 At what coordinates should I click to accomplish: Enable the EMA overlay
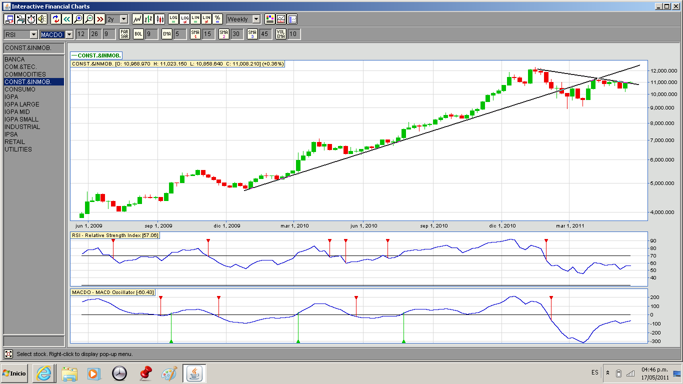point(167,34)
